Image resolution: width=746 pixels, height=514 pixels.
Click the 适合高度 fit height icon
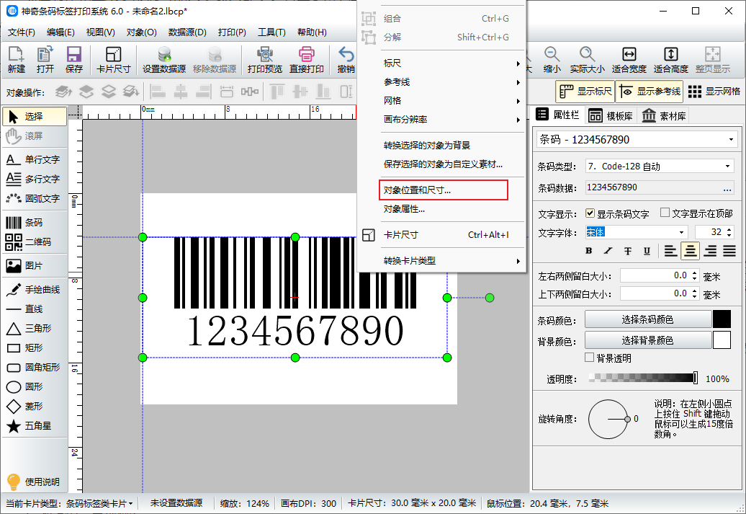pos(671,60)
